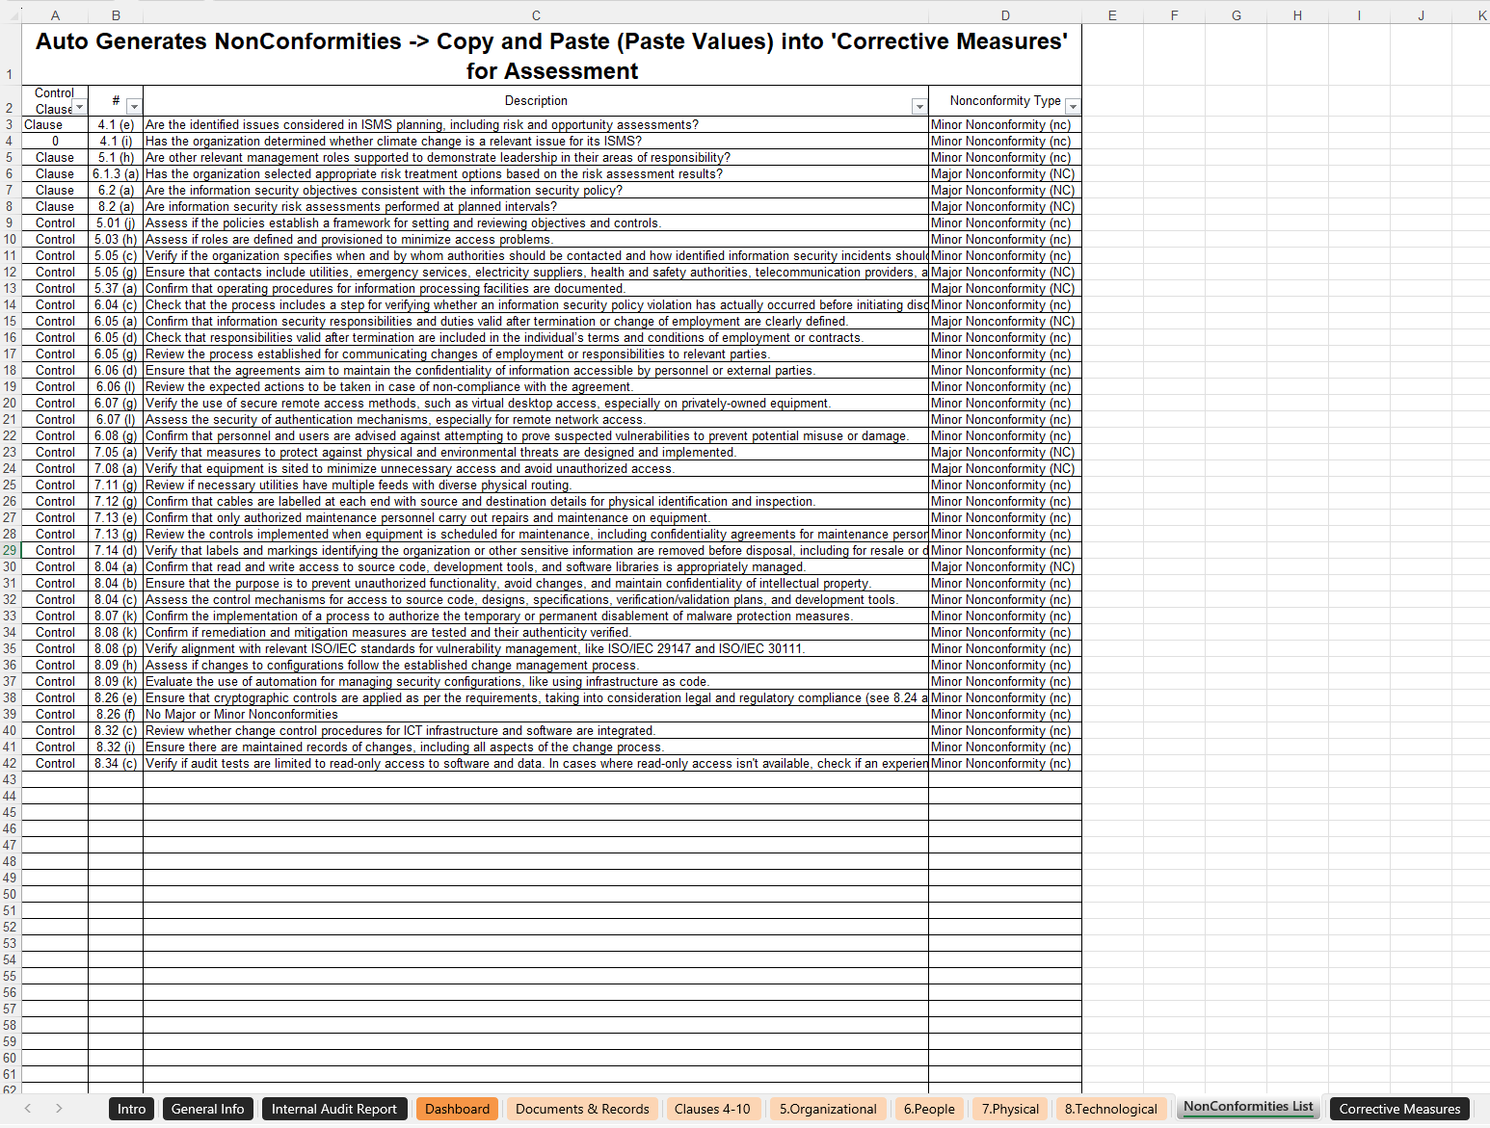Select row 29 header
This screenshot has height=1128, width=1490.
point(10,550)
